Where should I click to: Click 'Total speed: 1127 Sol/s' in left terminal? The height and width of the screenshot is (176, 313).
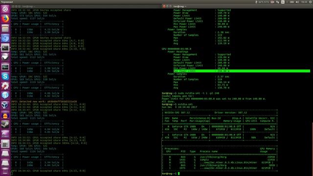tap(27, 19)
